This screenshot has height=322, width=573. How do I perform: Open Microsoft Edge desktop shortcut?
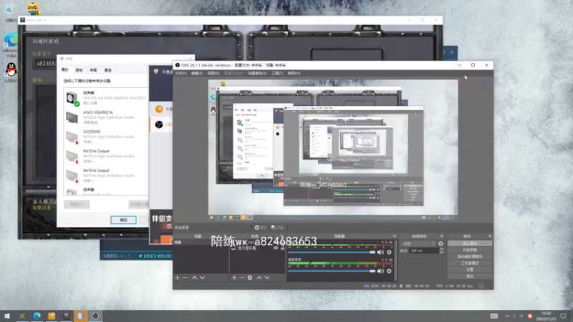[x=11, y=44]
